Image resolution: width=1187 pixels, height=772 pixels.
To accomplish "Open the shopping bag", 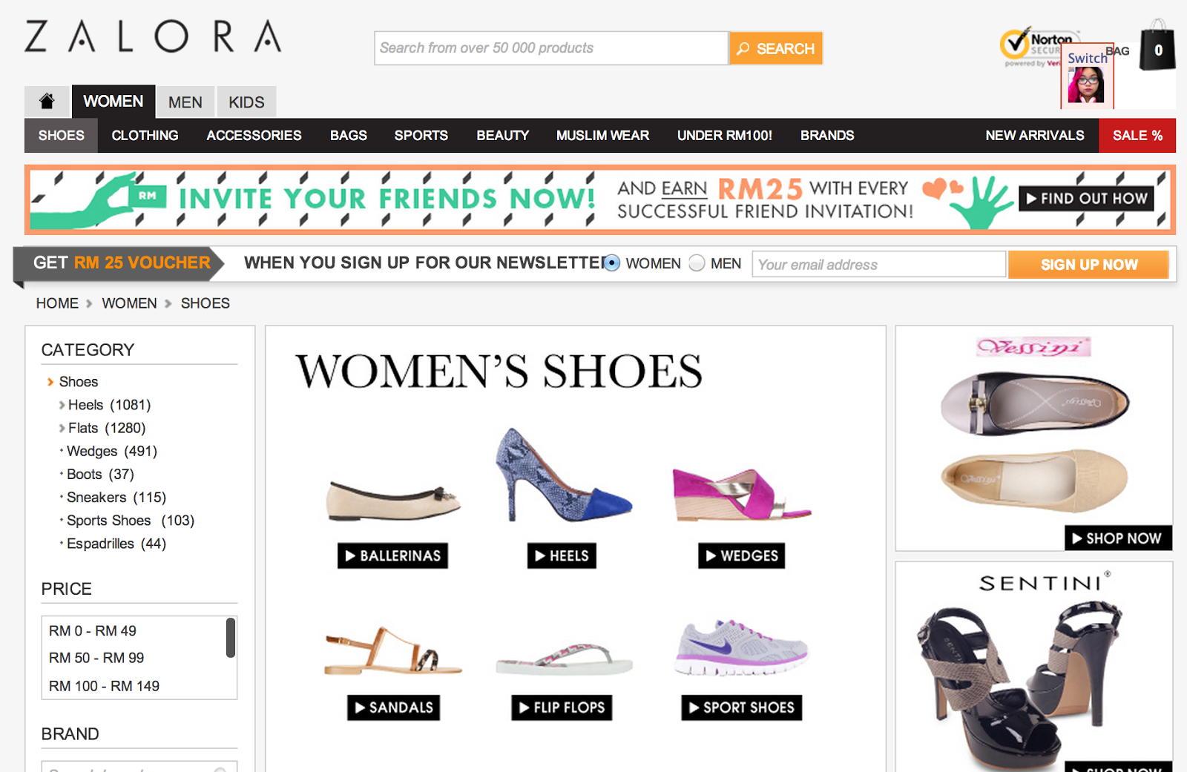I will coord(1157,48).
